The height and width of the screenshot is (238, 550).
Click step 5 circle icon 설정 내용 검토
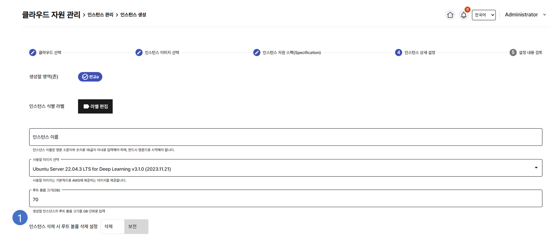click(x=513, y=52)
